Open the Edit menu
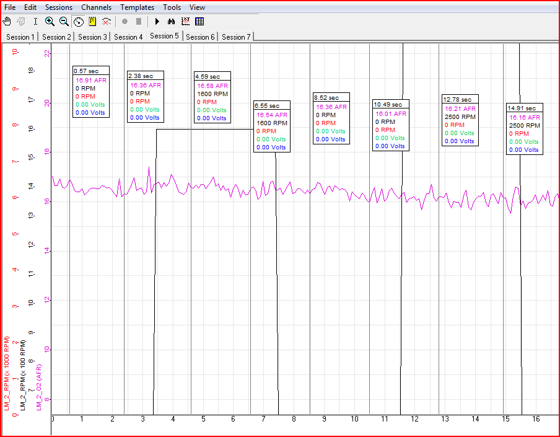The width and height of the screenshot is (560, 437). pos(30,7)
